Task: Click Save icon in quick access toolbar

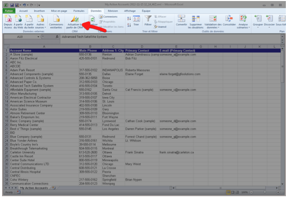Action: pyautogui.click(x=12, y=5)
